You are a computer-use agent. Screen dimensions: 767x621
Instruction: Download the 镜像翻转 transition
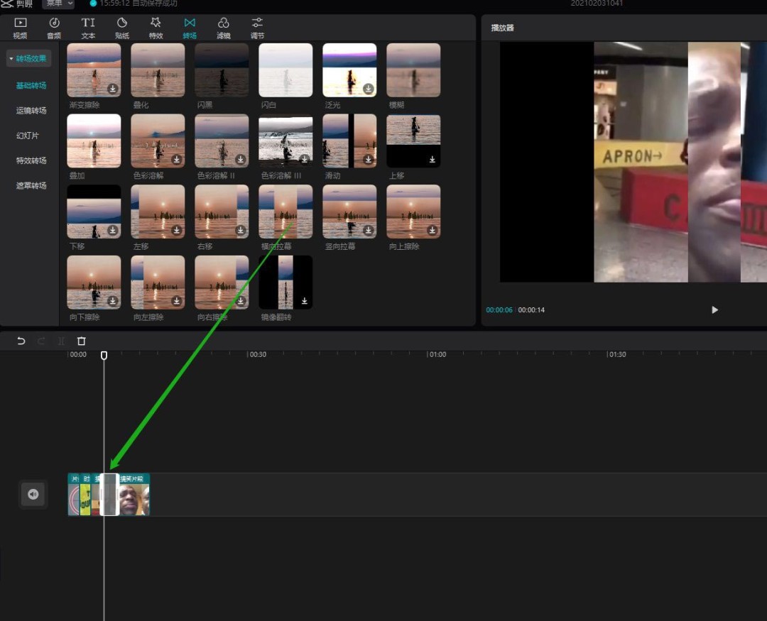pos(304,301)
